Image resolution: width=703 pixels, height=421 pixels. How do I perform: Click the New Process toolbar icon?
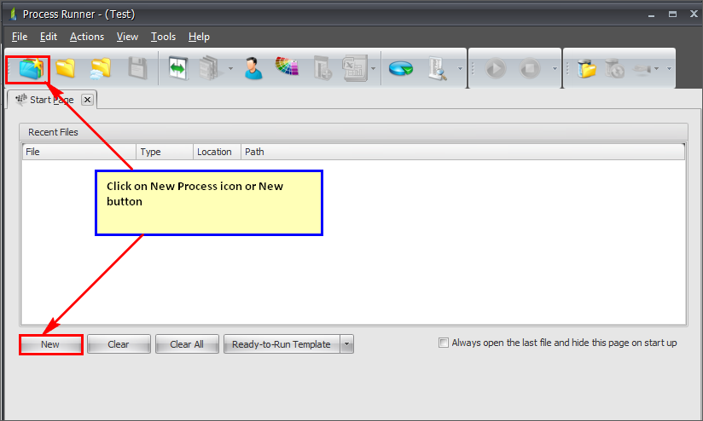[x=31, y=68]
